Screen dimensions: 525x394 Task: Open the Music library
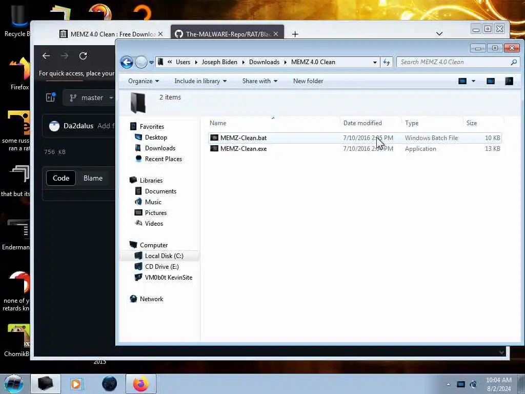[x=153, y=202]
